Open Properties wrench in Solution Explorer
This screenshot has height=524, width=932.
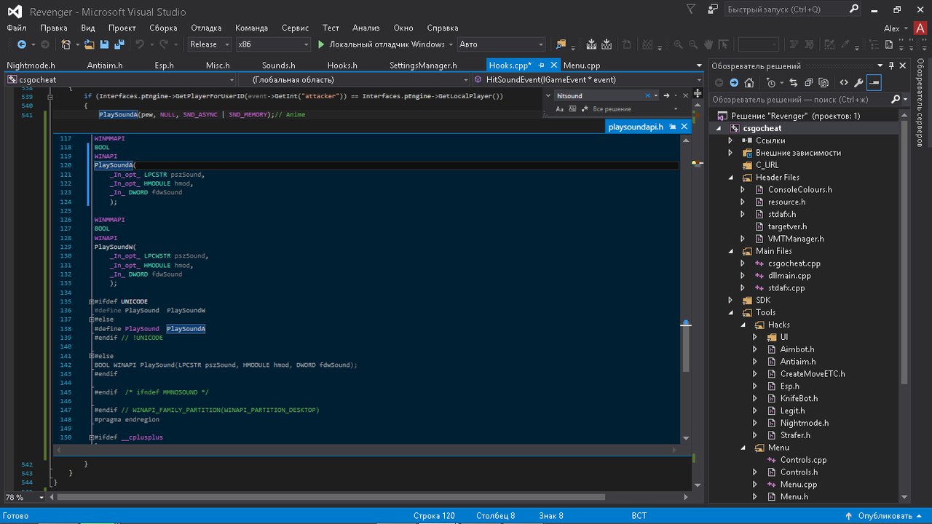[858, 83]
